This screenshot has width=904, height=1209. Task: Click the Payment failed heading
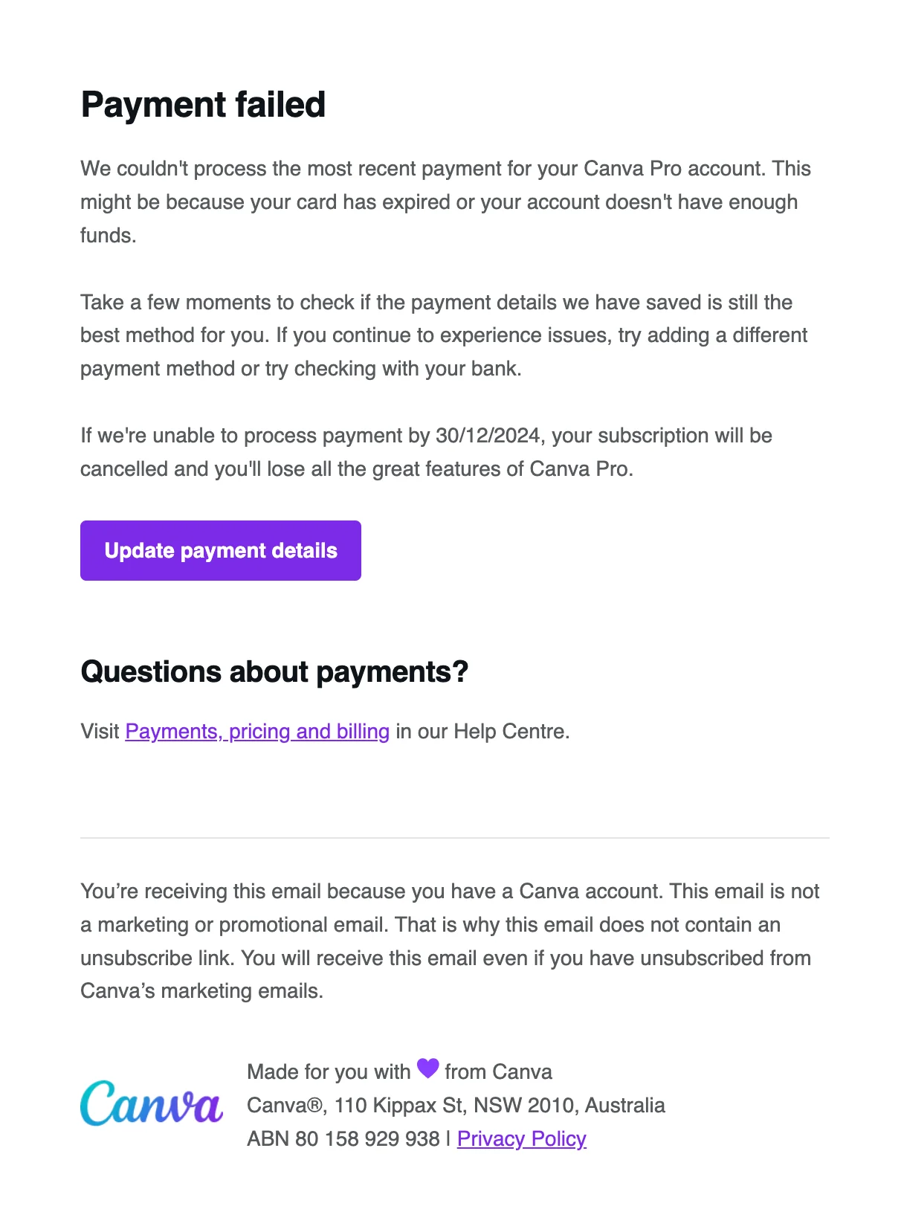click(202, 104)
